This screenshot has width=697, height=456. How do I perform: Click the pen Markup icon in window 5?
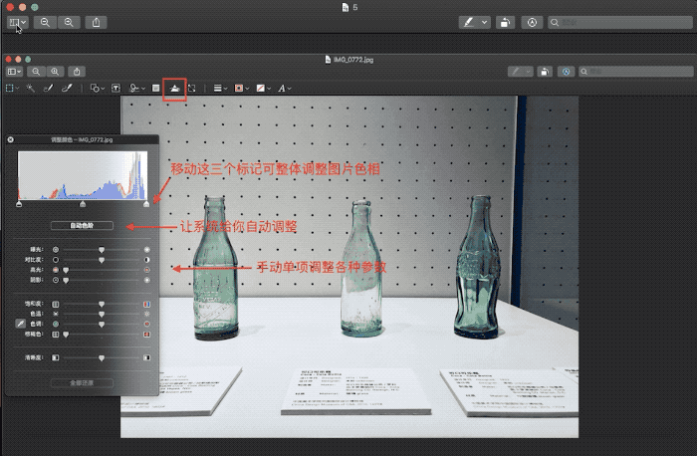tap(469, 22)
